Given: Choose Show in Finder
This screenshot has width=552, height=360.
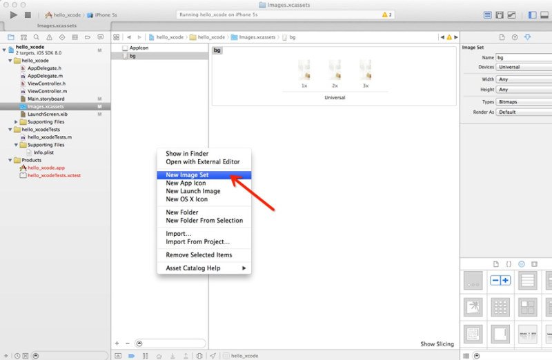Looking at the screenshot, I should click(x=204, y=153).
